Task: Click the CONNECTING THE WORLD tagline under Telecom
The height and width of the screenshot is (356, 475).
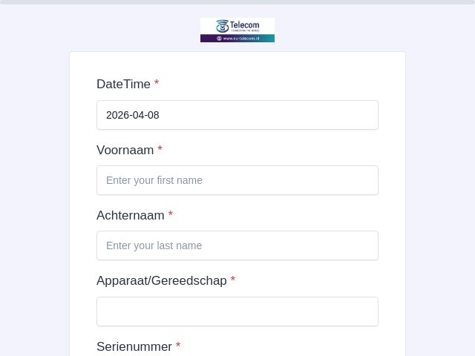Action: click(246, 30)
